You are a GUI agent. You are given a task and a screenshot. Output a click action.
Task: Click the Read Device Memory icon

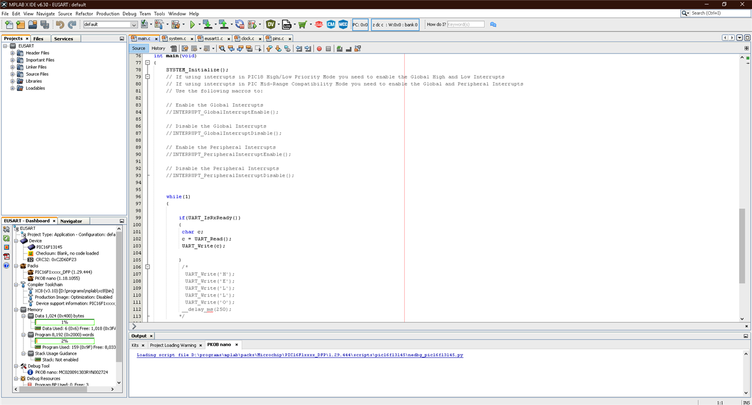(223, 25)
